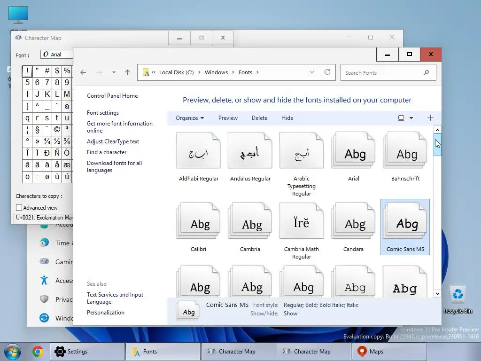Click the Search Fonts input field

[x=388, y=72]
